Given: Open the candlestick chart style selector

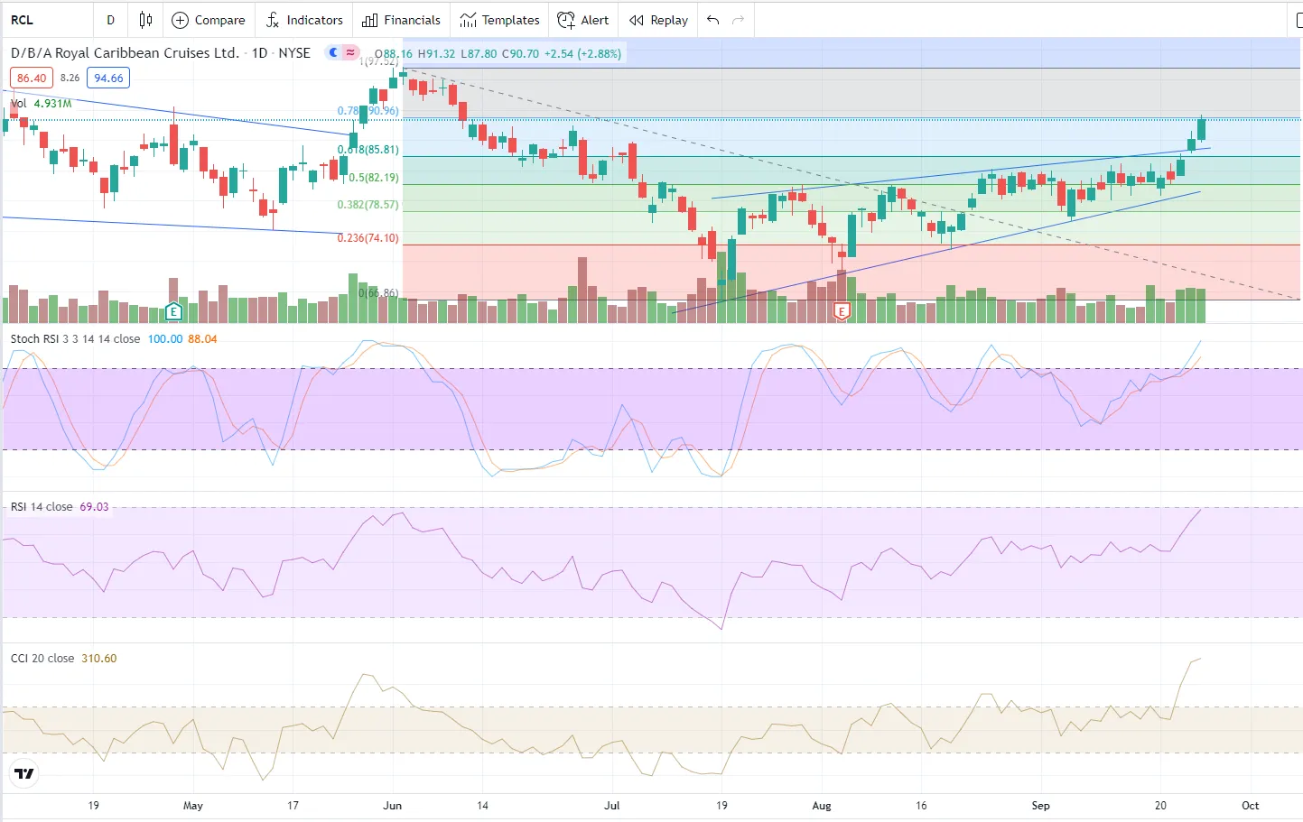Looking at the screenshot, I should 145,20.
